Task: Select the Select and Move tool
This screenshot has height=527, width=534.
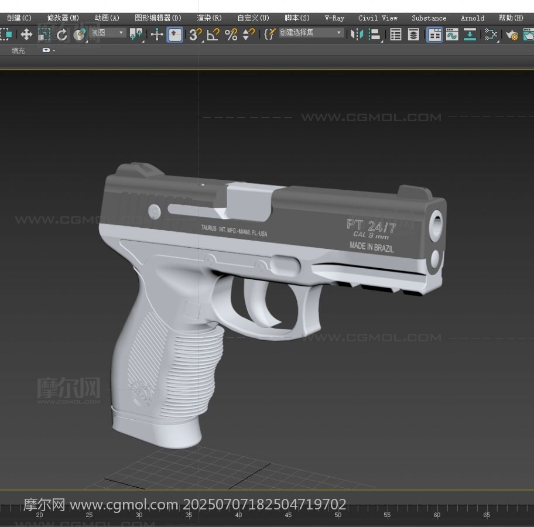Action: [26, 35]
